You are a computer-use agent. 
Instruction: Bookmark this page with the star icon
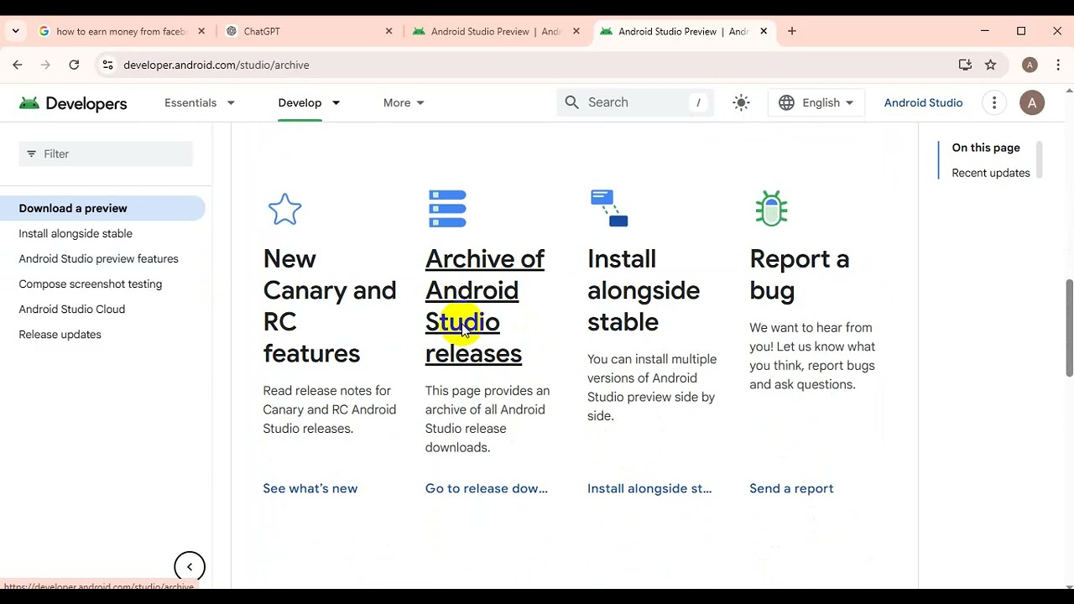pyautogui.click(x=991, y=65)
